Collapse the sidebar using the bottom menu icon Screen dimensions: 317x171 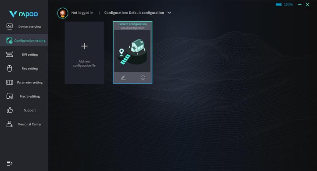tap(9, 163)
